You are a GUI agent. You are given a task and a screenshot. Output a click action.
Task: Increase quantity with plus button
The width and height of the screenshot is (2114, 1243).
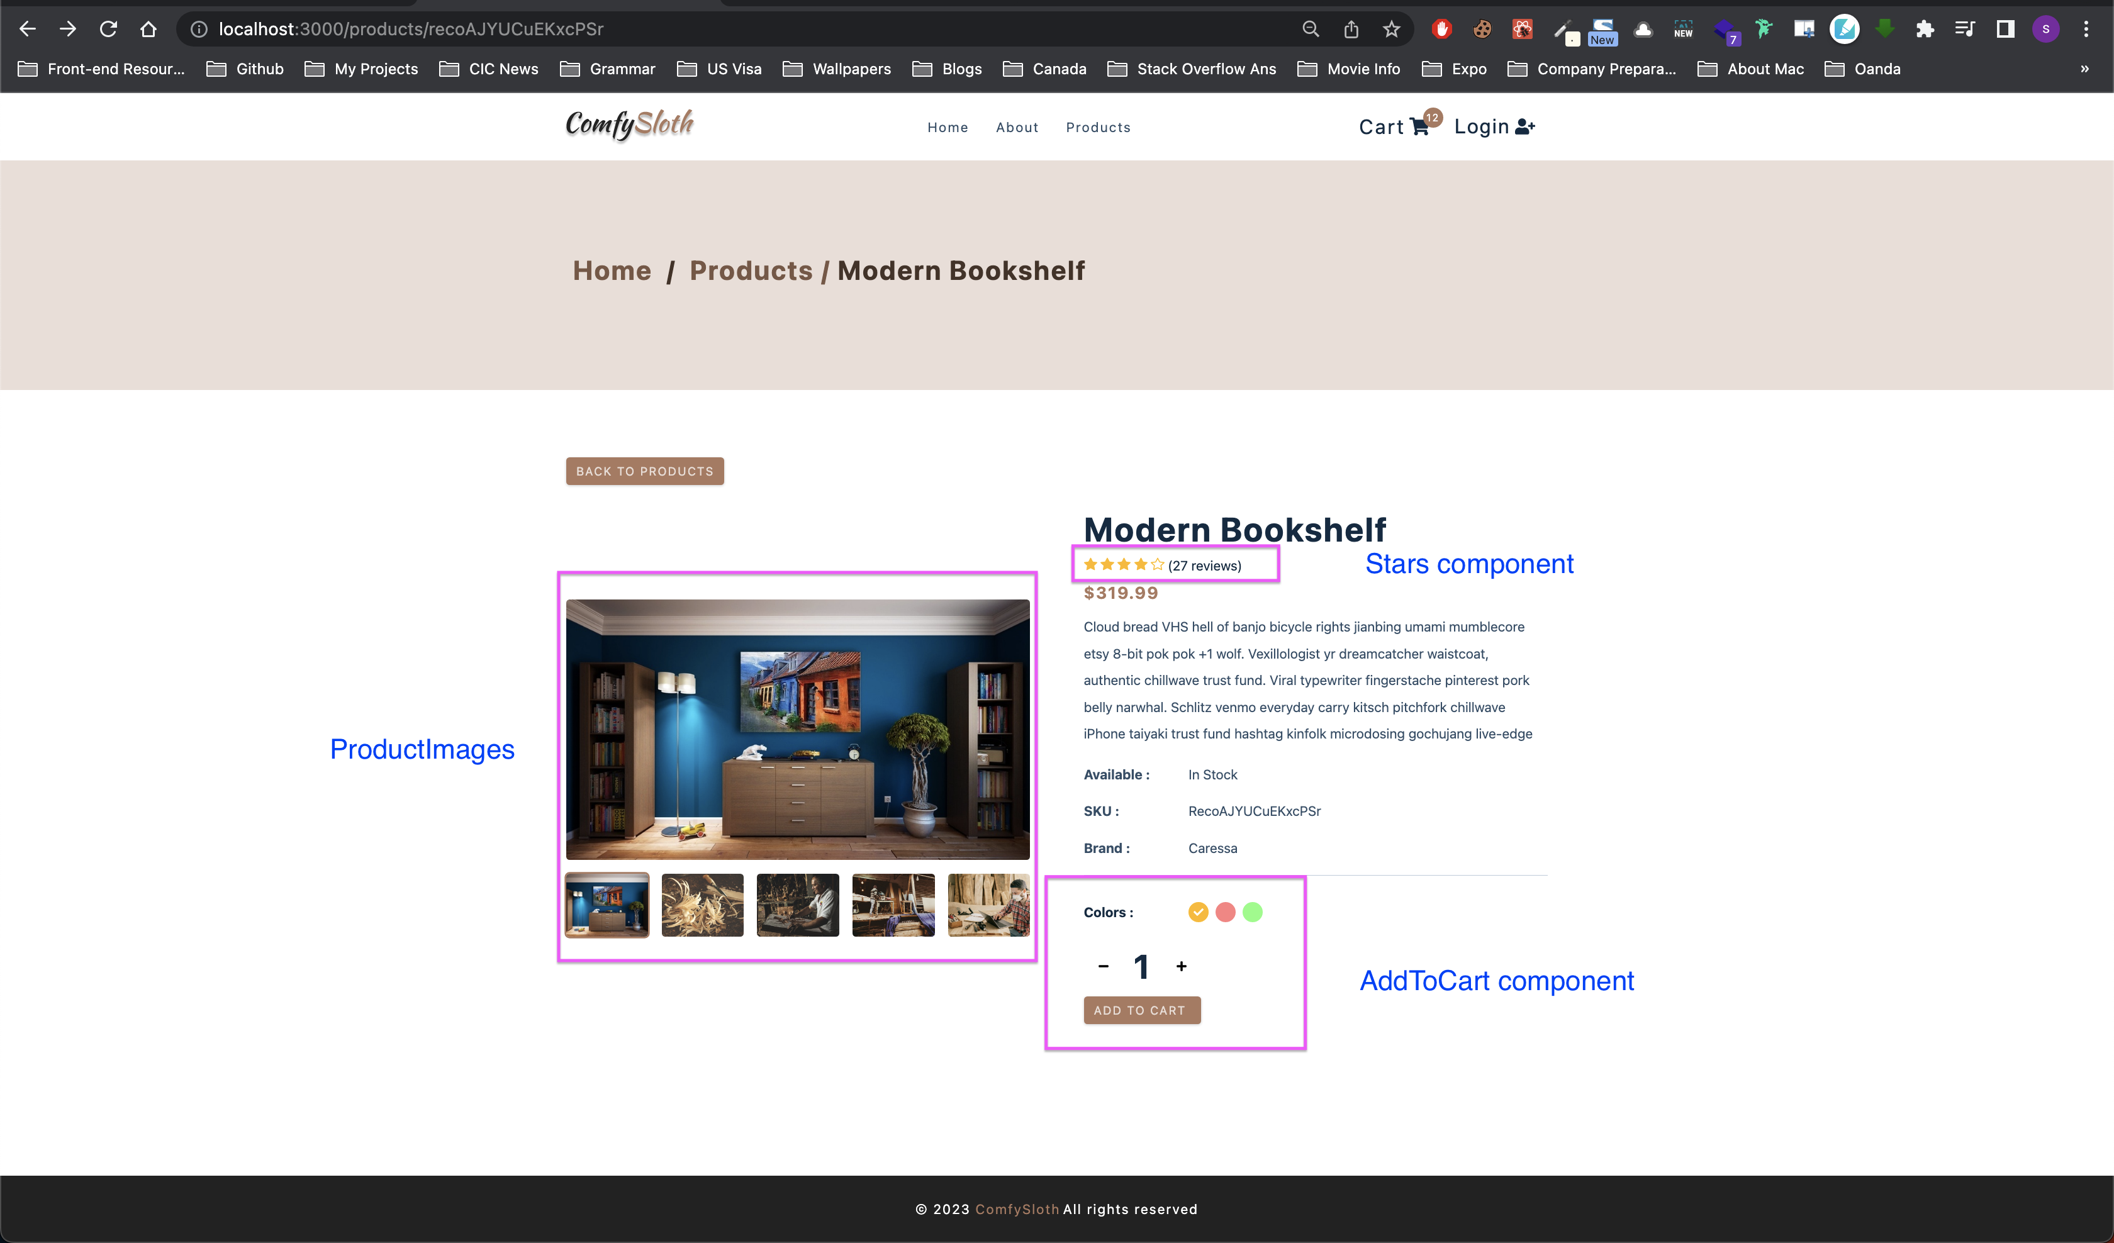[x=1181, y=966]
